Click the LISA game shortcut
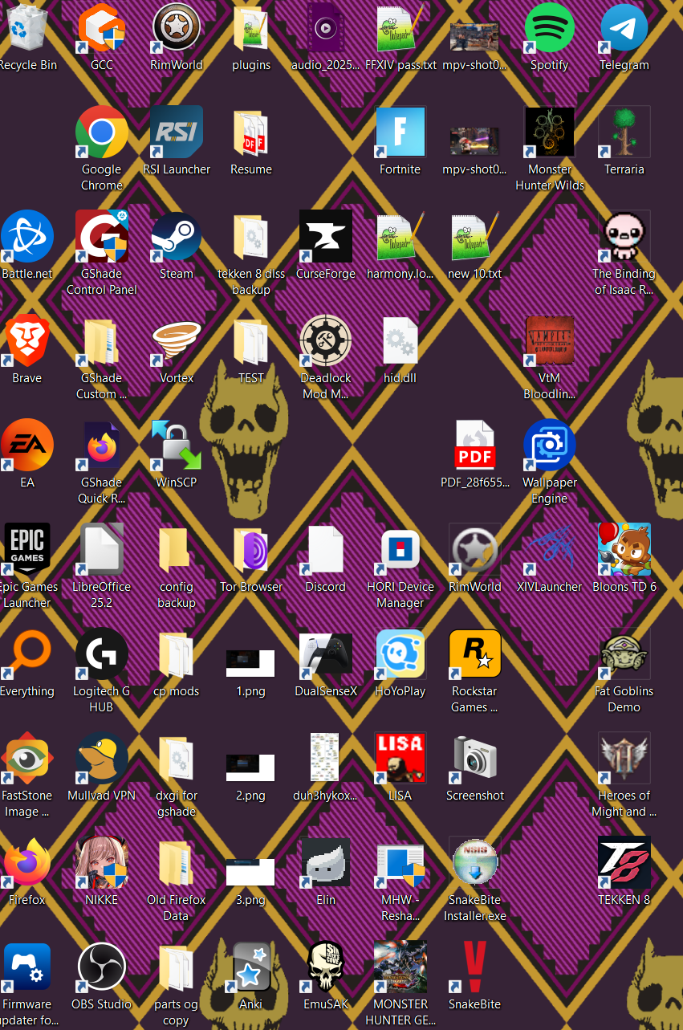 [x=400, y=759]
